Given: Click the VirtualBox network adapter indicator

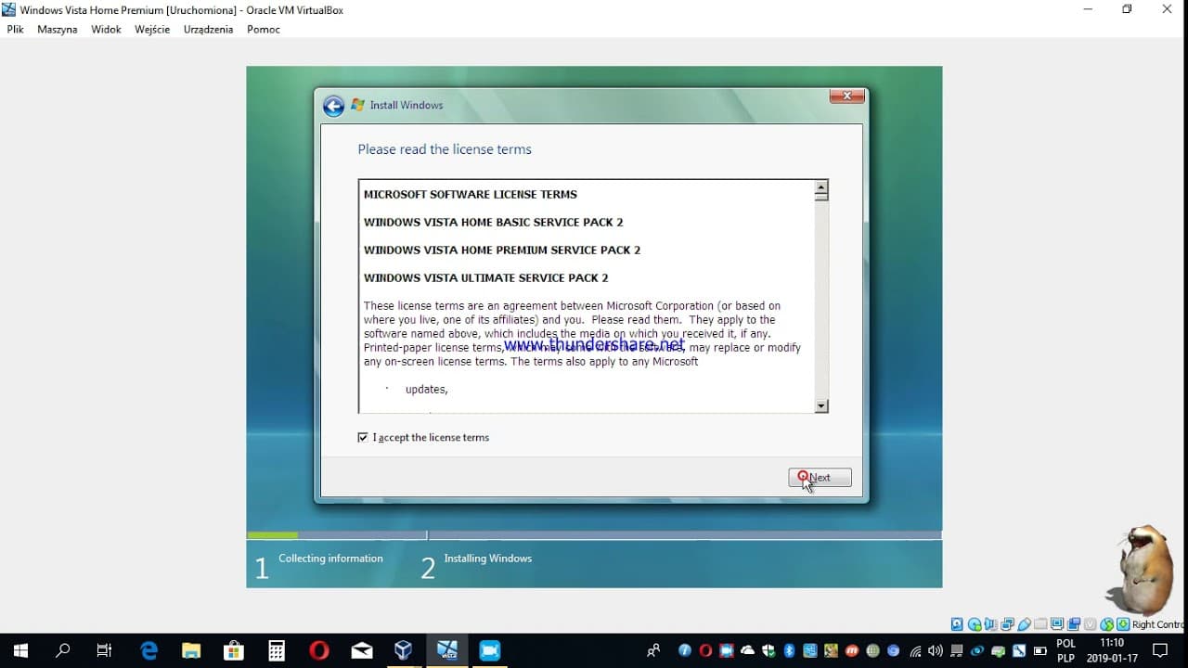Looking at the screenshot, I should tap(1008, 624).
